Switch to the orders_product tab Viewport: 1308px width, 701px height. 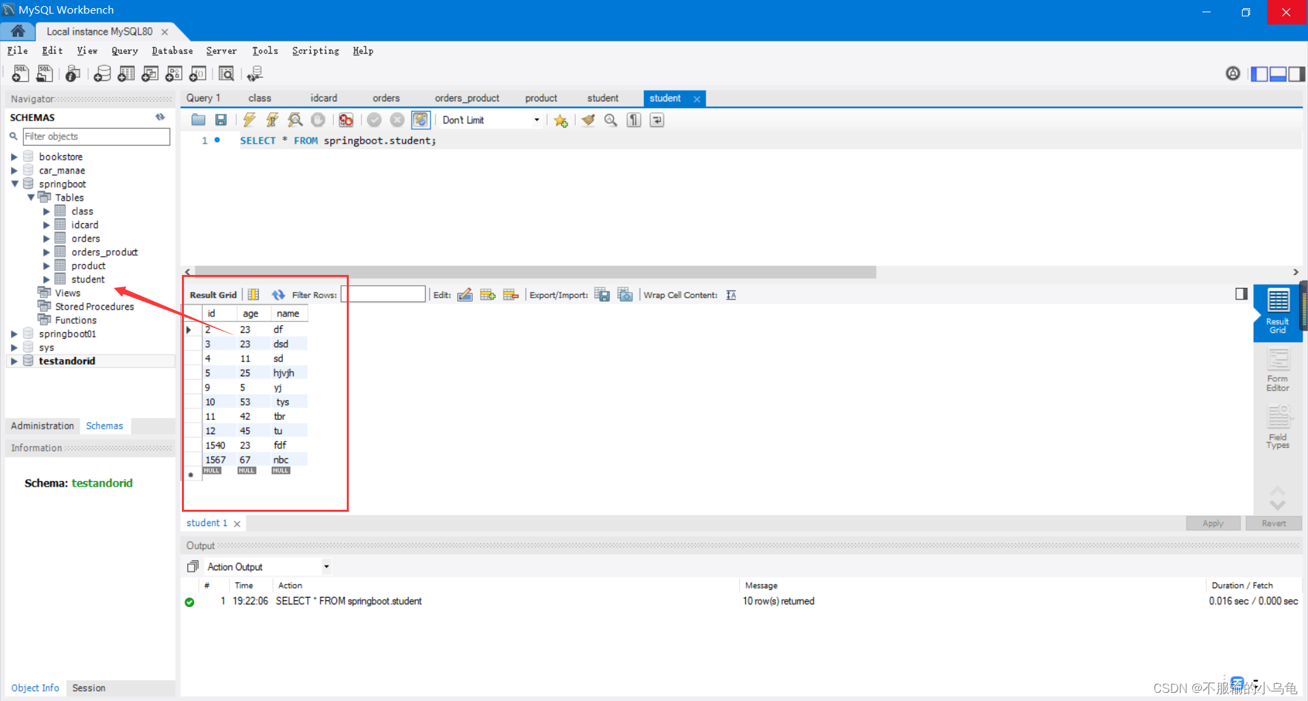pyautogui.click(x=467, y=98)
